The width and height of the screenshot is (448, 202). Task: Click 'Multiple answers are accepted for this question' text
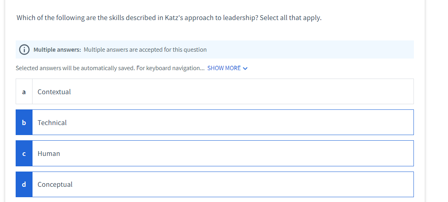click(x=145, y=50)
